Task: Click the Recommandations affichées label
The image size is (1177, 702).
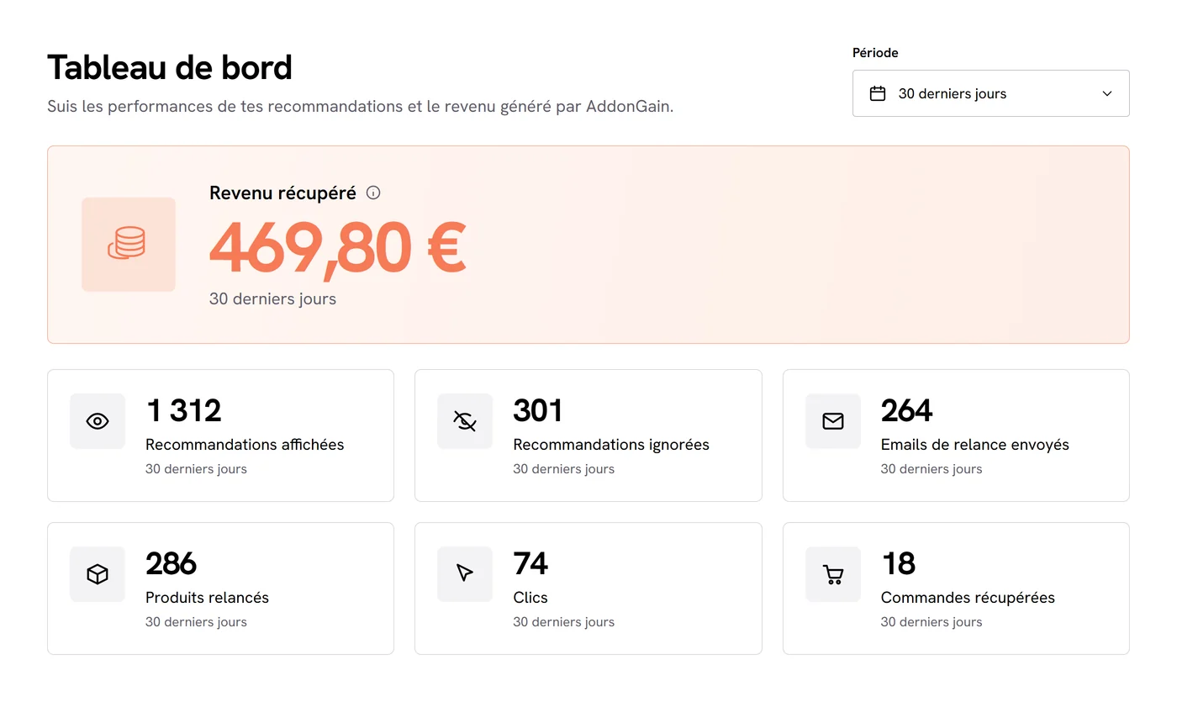Action: [x=245, y=445]
